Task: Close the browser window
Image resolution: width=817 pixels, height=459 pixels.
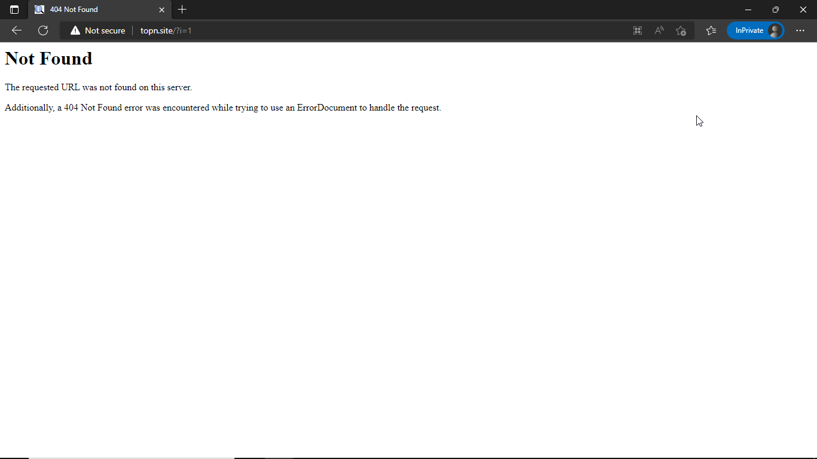Action: [803, 10]
